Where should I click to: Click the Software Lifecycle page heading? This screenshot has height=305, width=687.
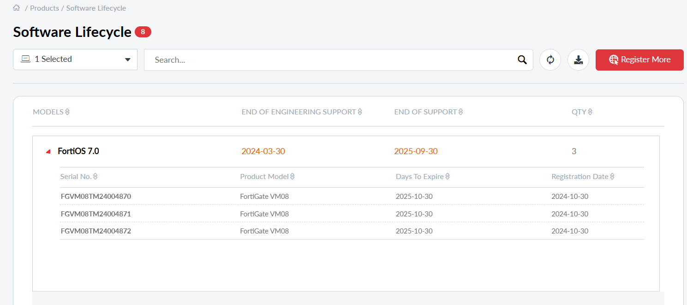(x=72, y=32)
